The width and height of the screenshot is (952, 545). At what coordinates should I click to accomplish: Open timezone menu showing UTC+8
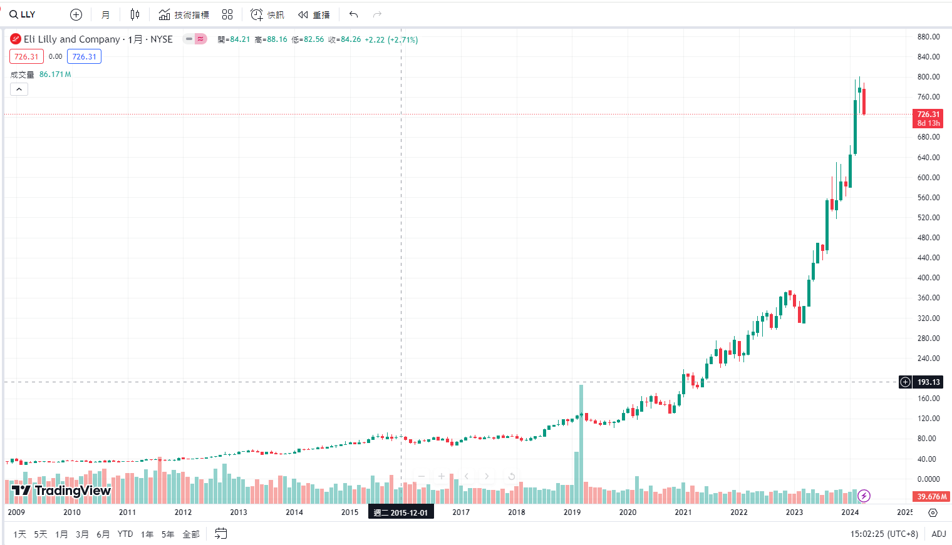click(x=884, y=534)
